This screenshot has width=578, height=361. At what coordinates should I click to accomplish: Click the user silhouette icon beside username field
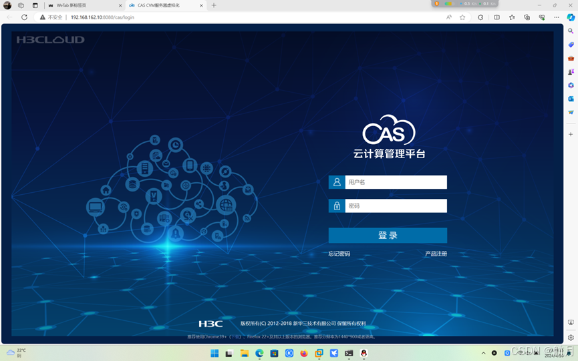click(337, 182)
